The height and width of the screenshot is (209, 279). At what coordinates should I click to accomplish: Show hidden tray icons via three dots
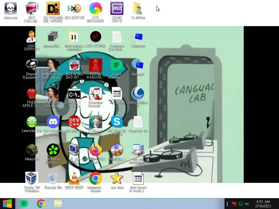click(227, 204)
